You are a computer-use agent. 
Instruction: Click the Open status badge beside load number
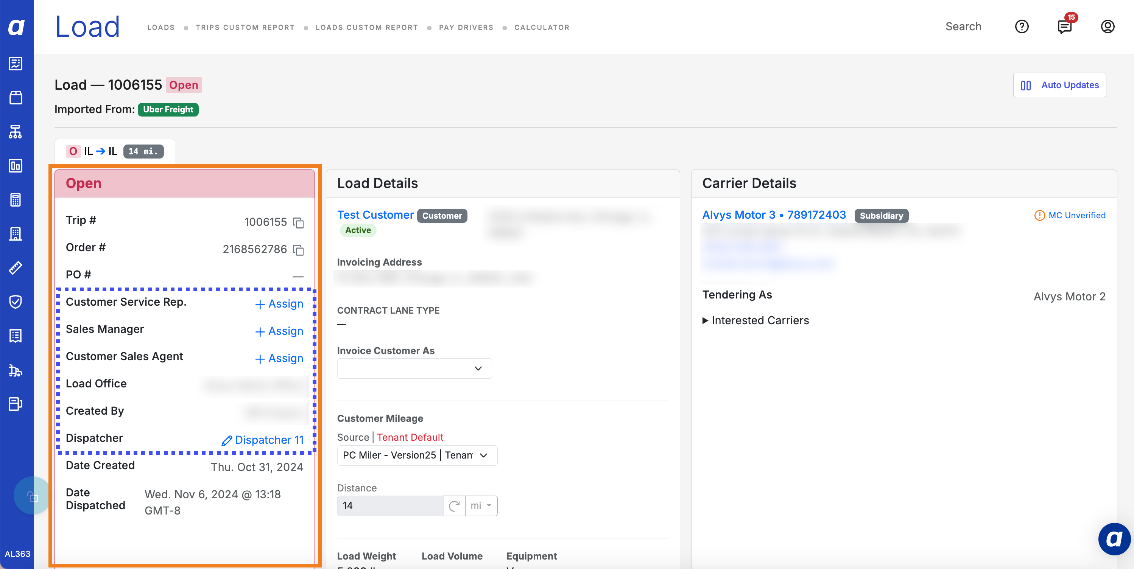184,85
